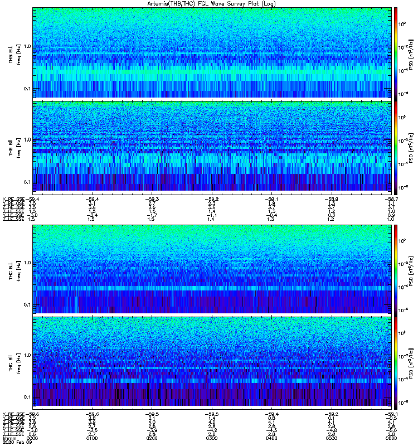
Task: Click the date text '2020 Feb 09'
Action: [17, 442]
